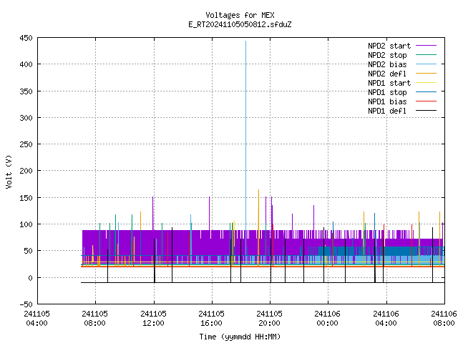Click the 'NPD1 bias' legend label
The height and width of the screenshot is (343, 458).
tap(387, 101)
